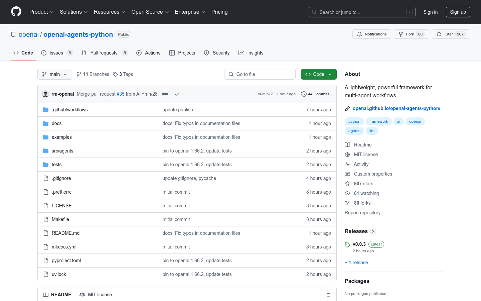481x301 pixels.
Task: Open the copy link icon beside openai.github.io
Action: [347, 108]
